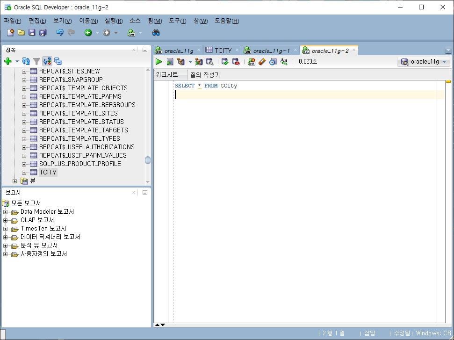Apply filter in the connections panel
The width and height of the screenshot is (454, 340).
point(36,61)
